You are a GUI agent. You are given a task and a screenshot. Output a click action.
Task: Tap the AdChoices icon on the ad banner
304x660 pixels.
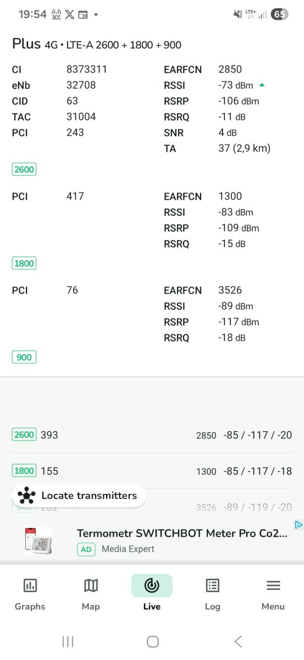click(x=299, y=525)
